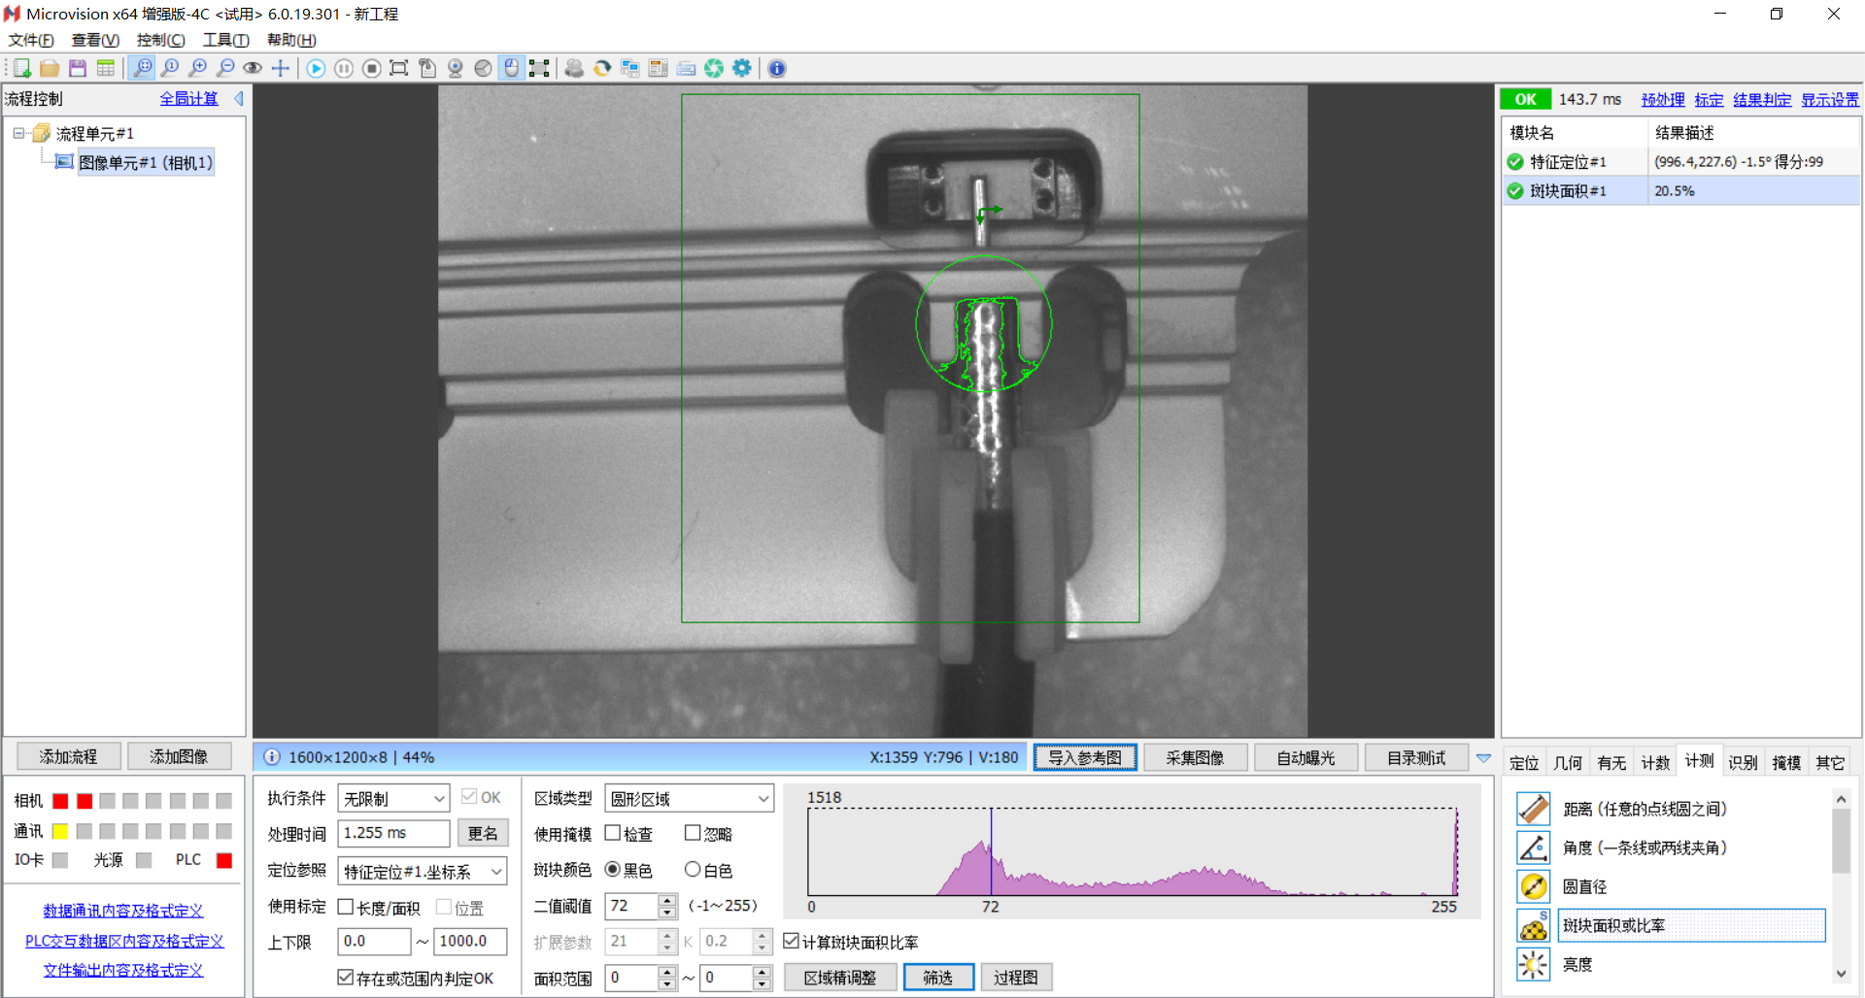Select the angle measurement tool icon
Viewport: 1865px width, 998px height.
pos(1533,848)
